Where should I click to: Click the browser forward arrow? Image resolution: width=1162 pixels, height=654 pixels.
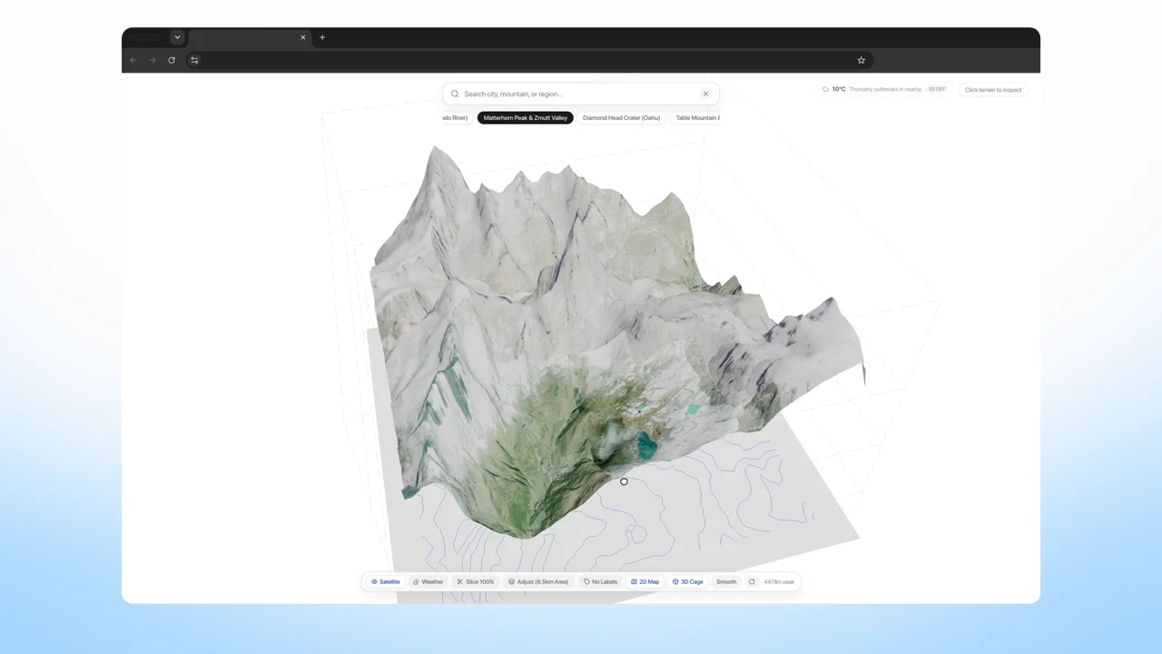153,60
